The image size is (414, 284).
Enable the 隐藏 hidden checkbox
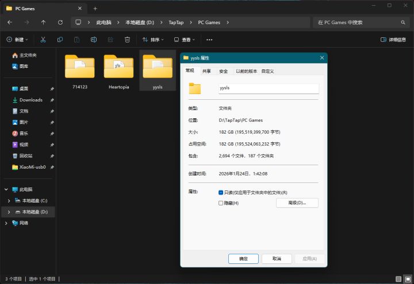(221, 203)
